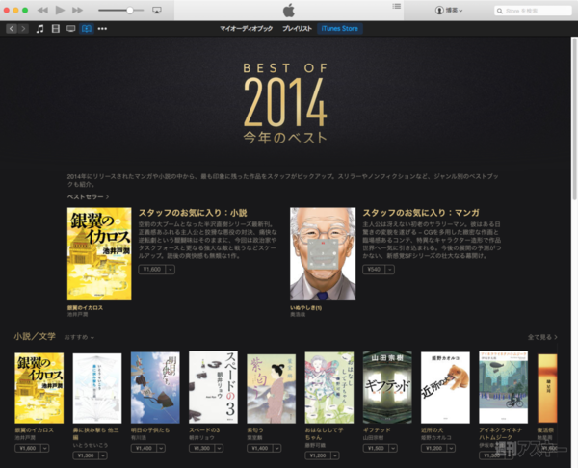Viewport: 578px width, 468px height.
Task: Expand options beside the featured ¥1,600 button
Action: tap(171, 270)
